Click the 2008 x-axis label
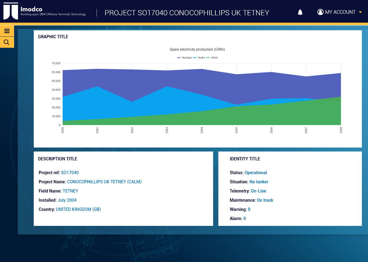The height and width of the screenshot is (262, 368). 341,130
